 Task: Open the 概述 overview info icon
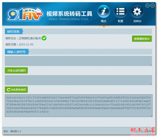click(104, 12)
